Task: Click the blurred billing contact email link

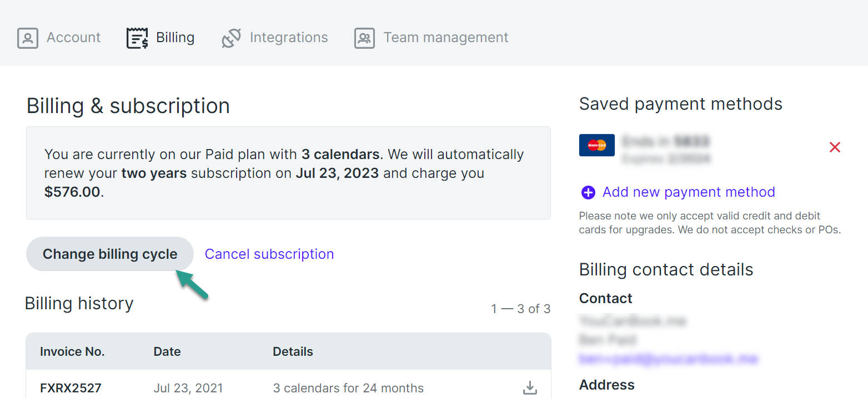Action: pos(668,359)
